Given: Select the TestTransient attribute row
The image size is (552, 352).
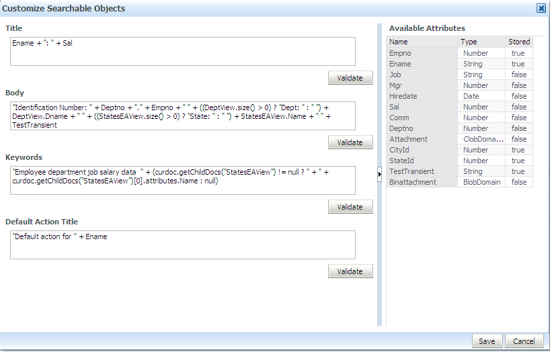Looking at the screenshot, I should [x=459, y=171].
